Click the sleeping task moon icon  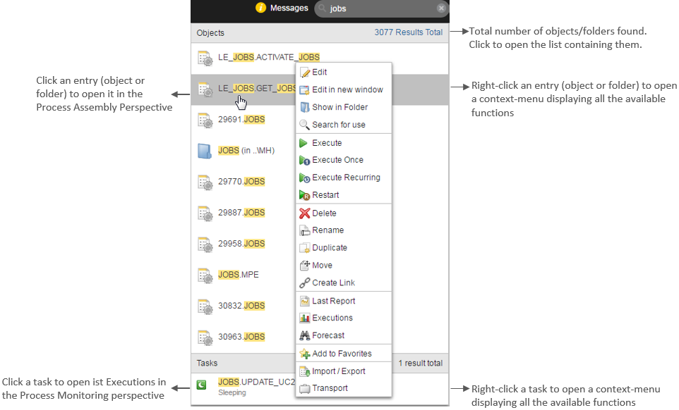click(x=201, y=385)
